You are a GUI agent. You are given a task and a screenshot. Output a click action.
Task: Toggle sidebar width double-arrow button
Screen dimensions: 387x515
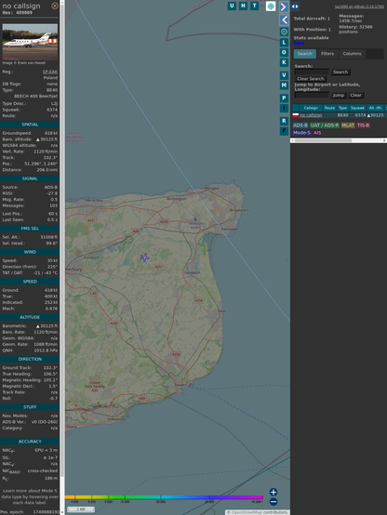pyautogui.click(x=295, y=7)
